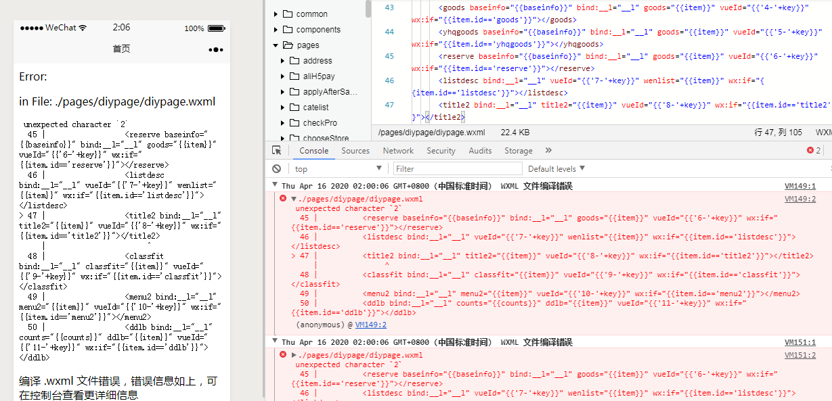The width and height of the screenshot is (832, 401).
Task: Select the checkPro folder icon
Action: click(x=294, y=122)
